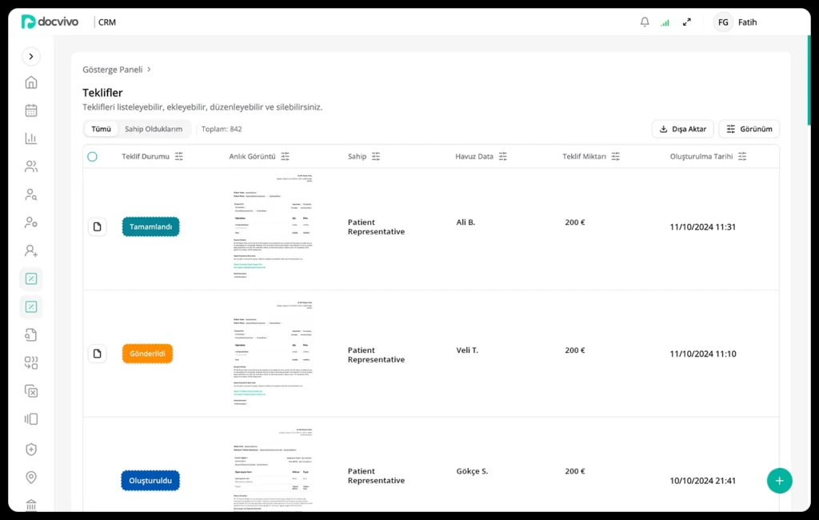Open the home icon in the sidebar
The image size is (819, 520).
(31, 82)
